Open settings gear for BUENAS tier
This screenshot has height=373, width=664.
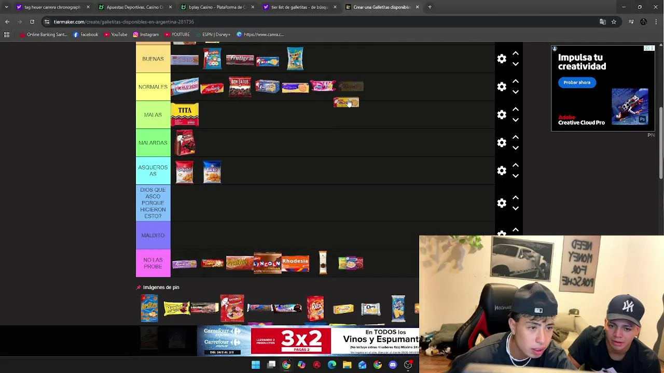click(502, 59)
